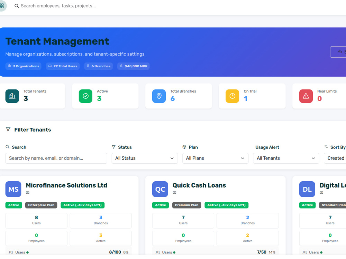Click the Filter Tenants funnel icon
The image size is (346, 259).
click(8, 129)
